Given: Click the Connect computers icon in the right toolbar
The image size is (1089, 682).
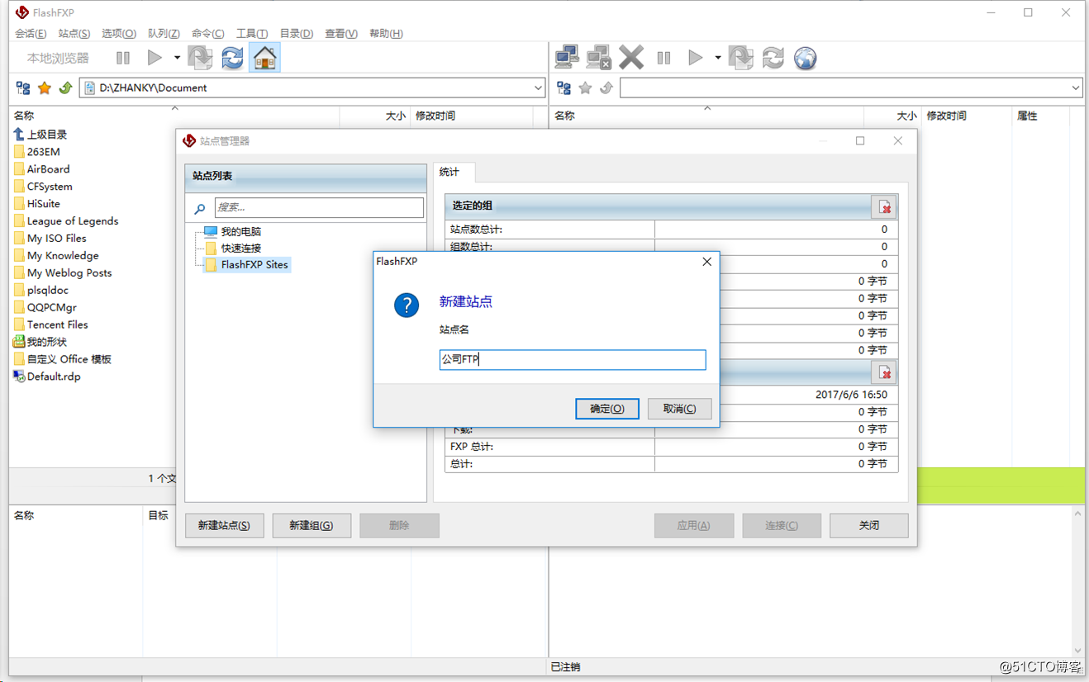Looking at the screenshot, I should (x=567, y=58).
